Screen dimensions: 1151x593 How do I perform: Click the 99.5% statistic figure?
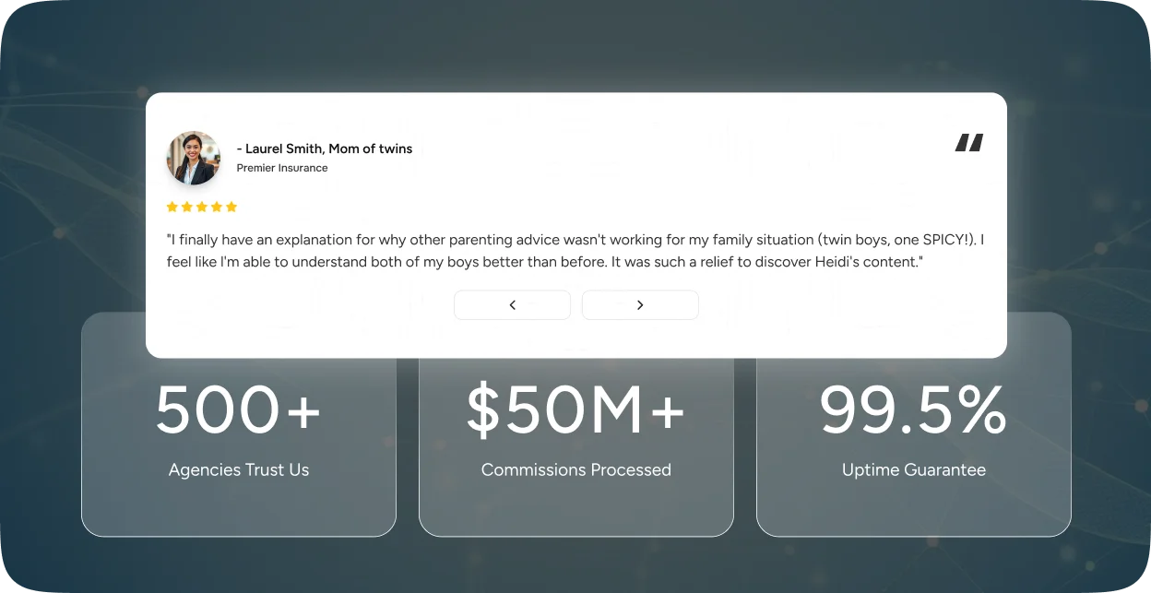tap(913, 410)
